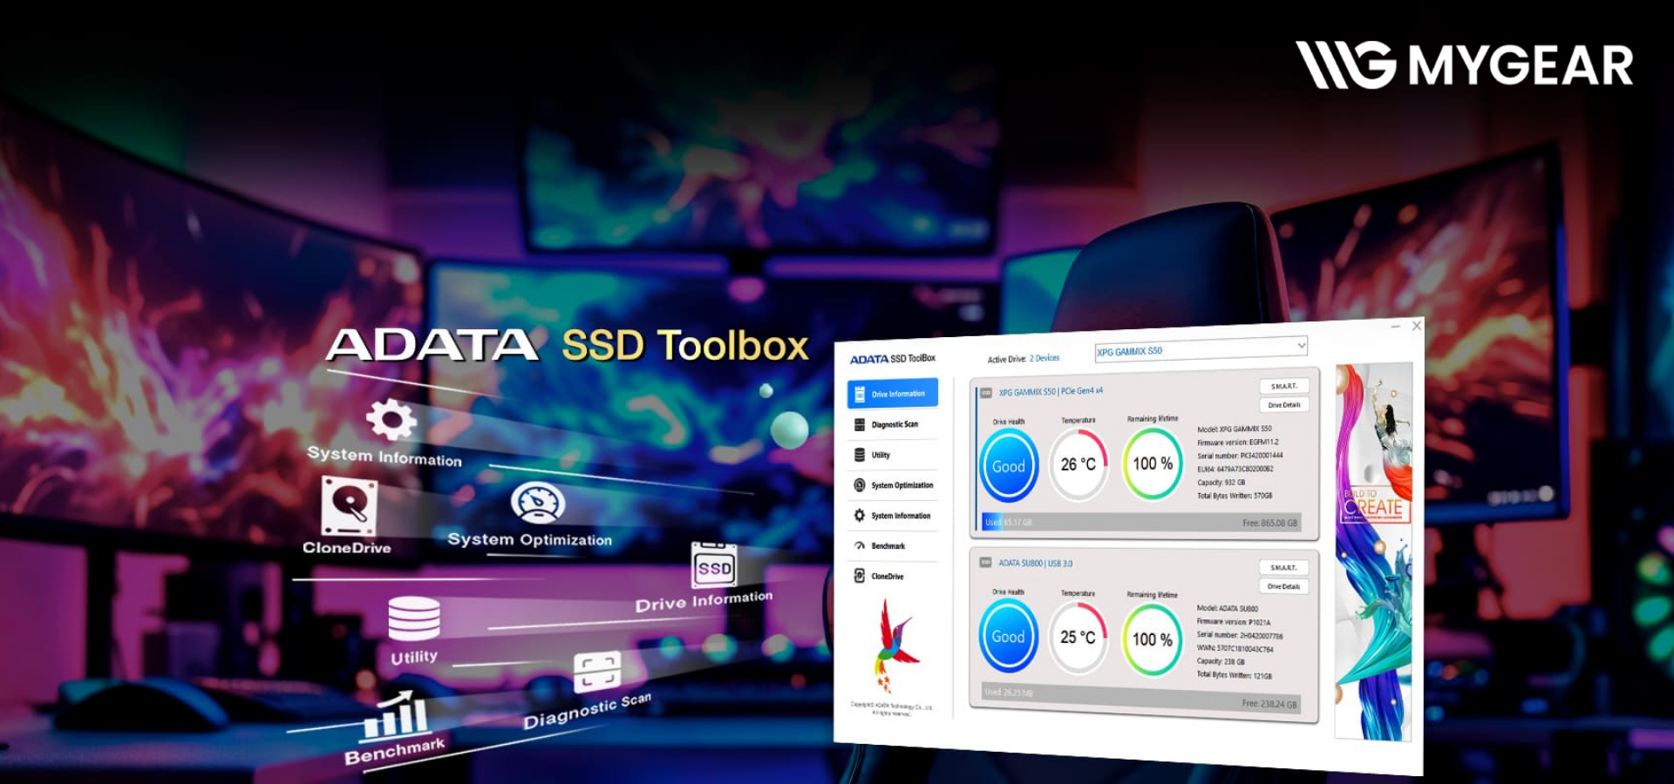Click the large SSD chip Drive Information icon

714,566
